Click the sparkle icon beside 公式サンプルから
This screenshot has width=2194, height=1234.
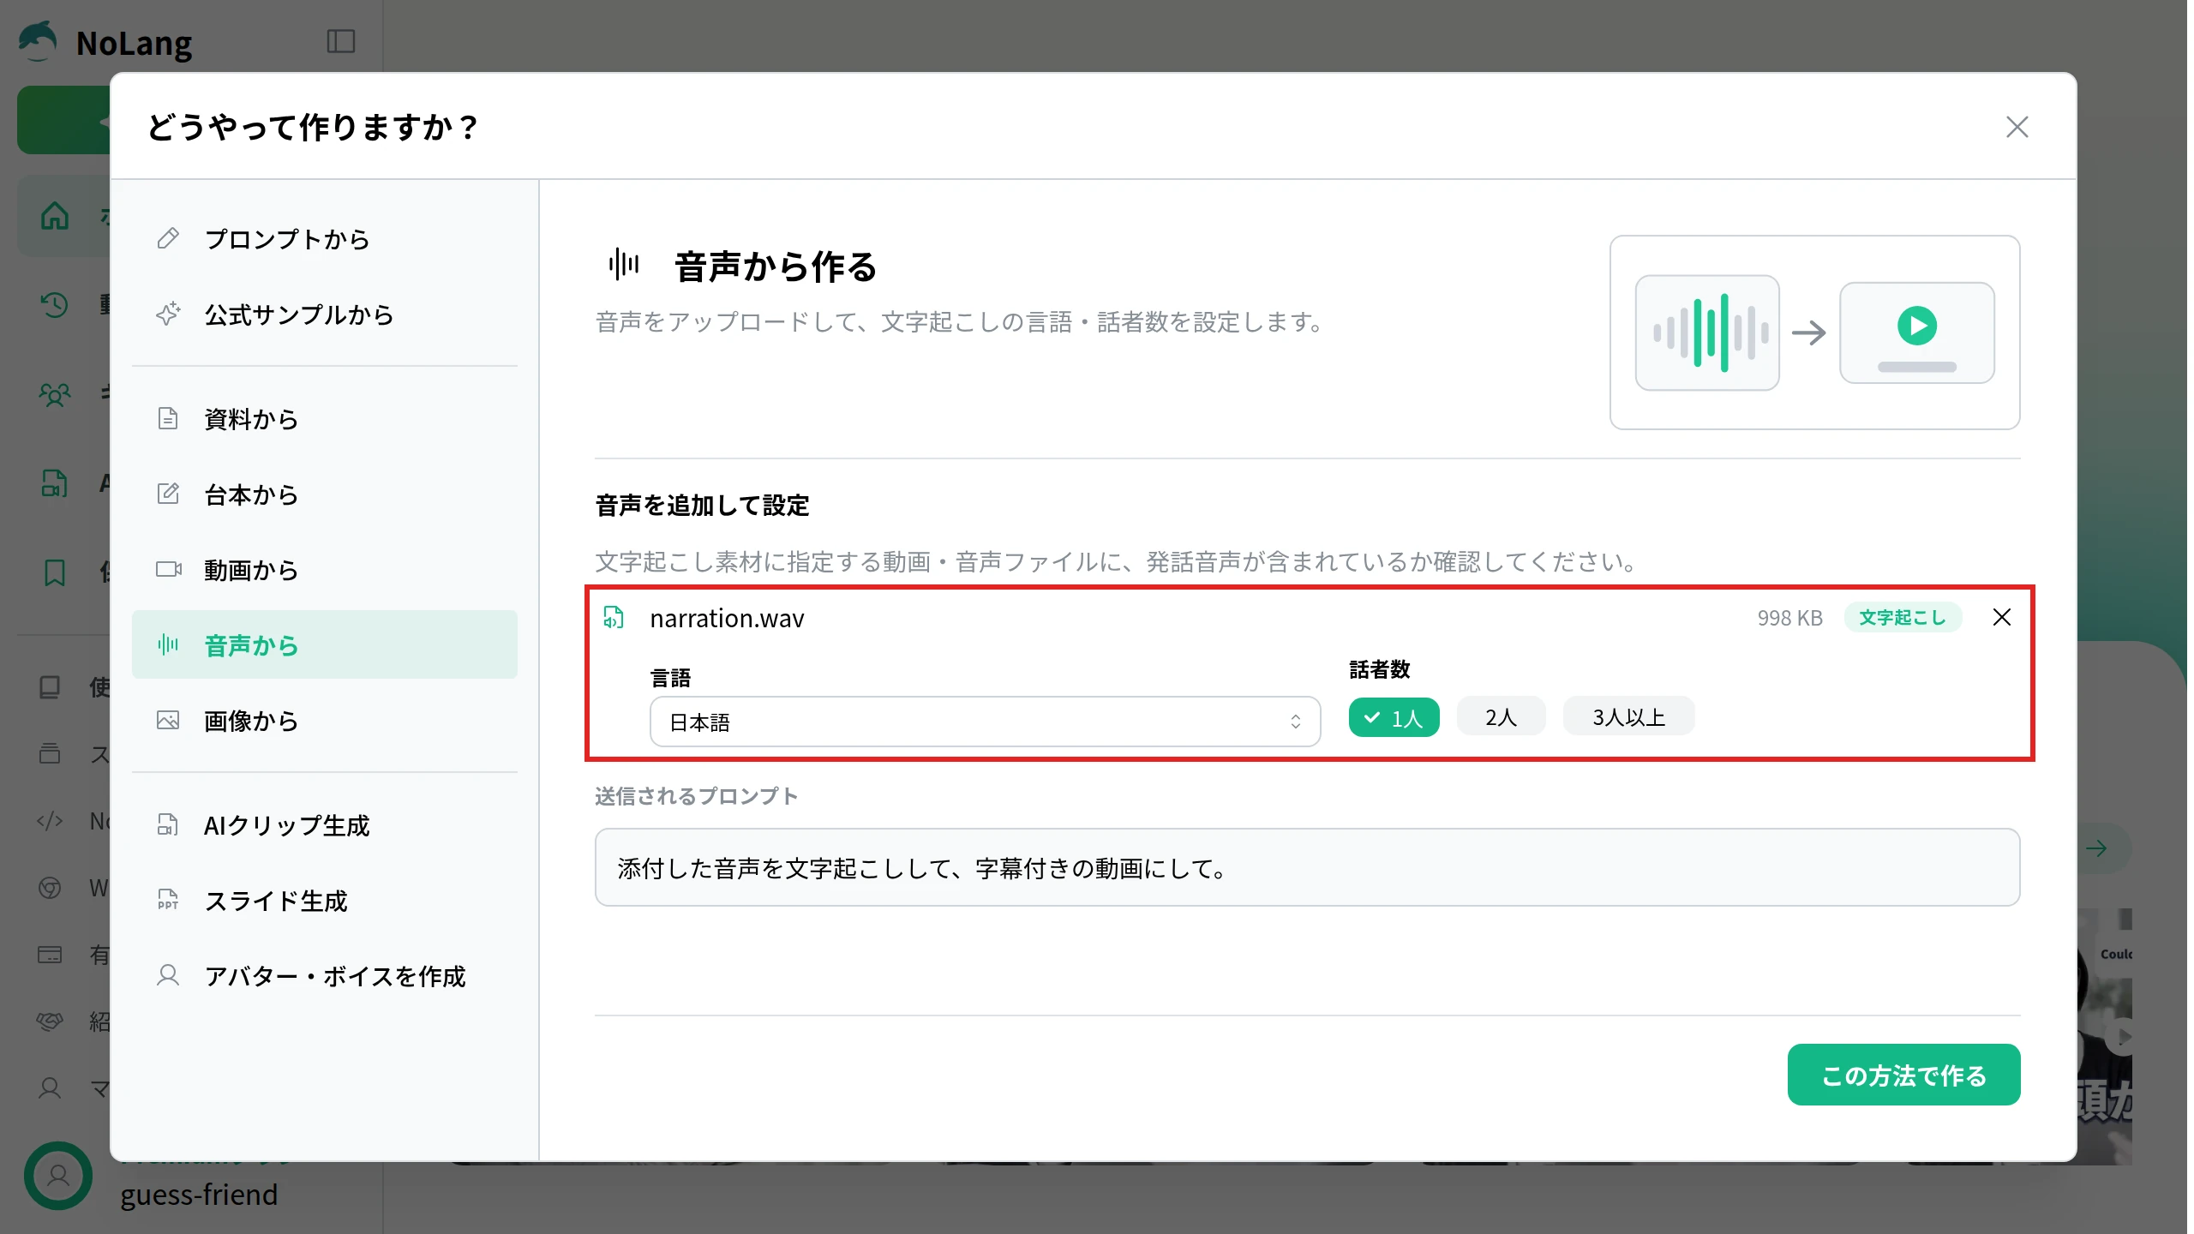[168, 314]
